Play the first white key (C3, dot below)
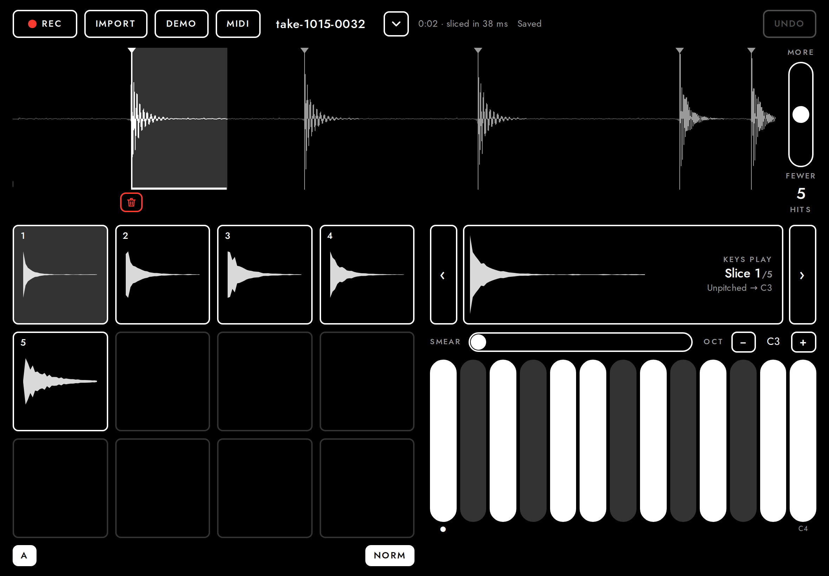Screen dimensions: 829x576 443,440
